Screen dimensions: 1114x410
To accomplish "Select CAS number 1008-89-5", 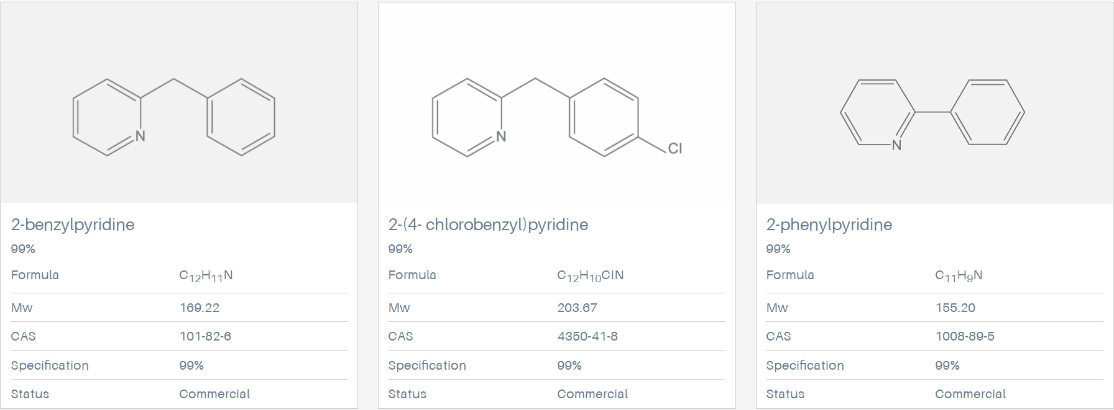I will [965, 336].
